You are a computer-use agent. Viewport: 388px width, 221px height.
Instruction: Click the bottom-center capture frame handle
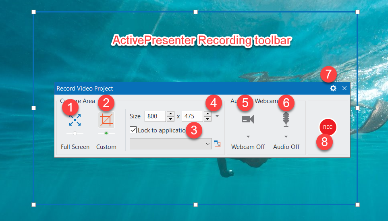(195, 204)
